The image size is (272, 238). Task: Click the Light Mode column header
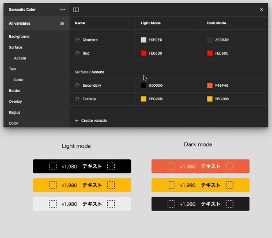click(x=150, y=23)
